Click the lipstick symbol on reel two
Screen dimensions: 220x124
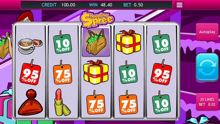coord(62,102)
